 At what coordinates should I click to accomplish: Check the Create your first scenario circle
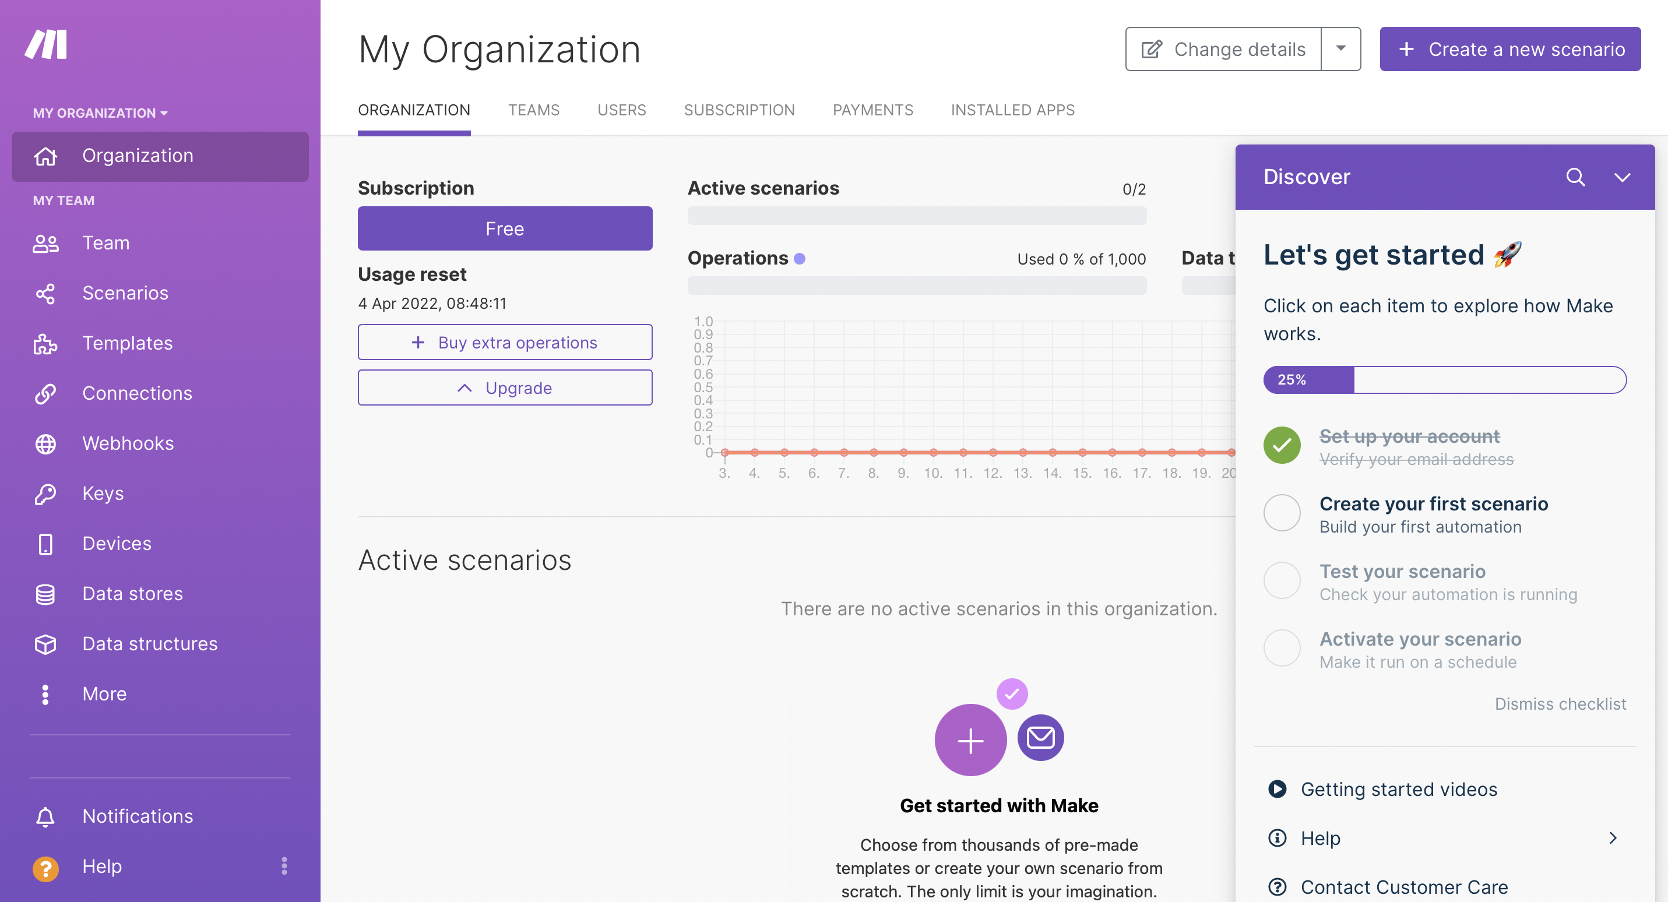[x=1282, y=513]
